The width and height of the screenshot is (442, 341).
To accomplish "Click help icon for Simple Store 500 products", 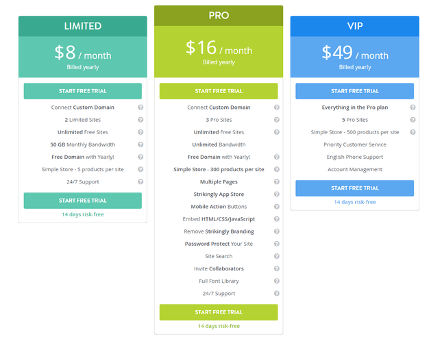I will pos(413,132).
